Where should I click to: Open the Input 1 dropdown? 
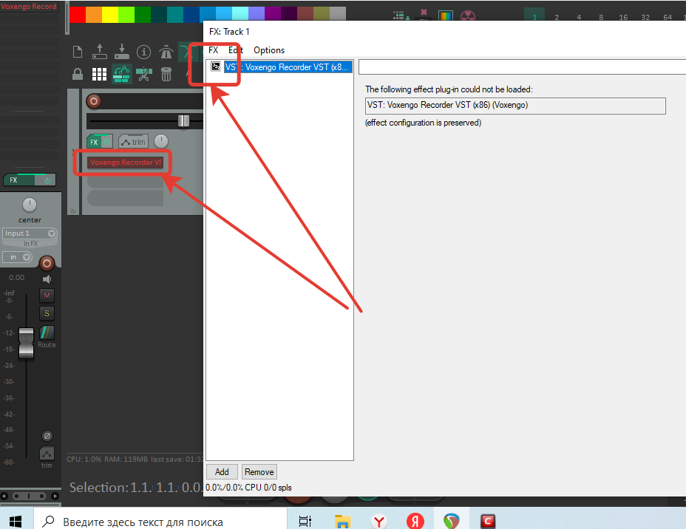(x=30, y=233)
